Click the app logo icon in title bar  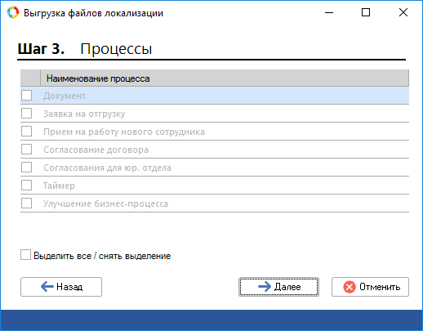coord(13,12)
